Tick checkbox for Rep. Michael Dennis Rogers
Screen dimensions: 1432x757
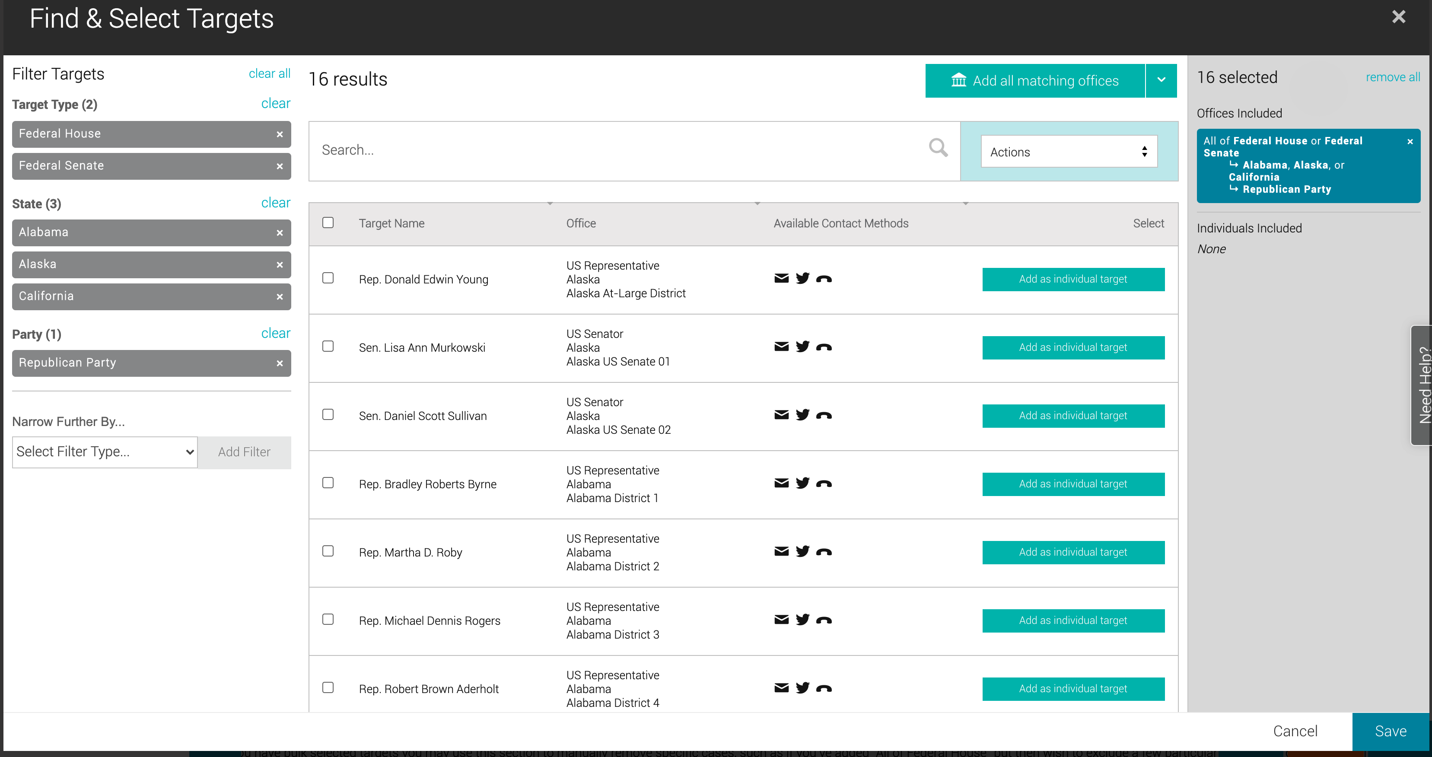tap(328, 619)
